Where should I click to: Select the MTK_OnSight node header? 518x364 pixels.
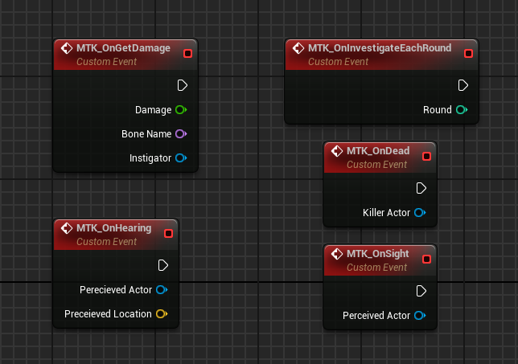click(377, 254)
